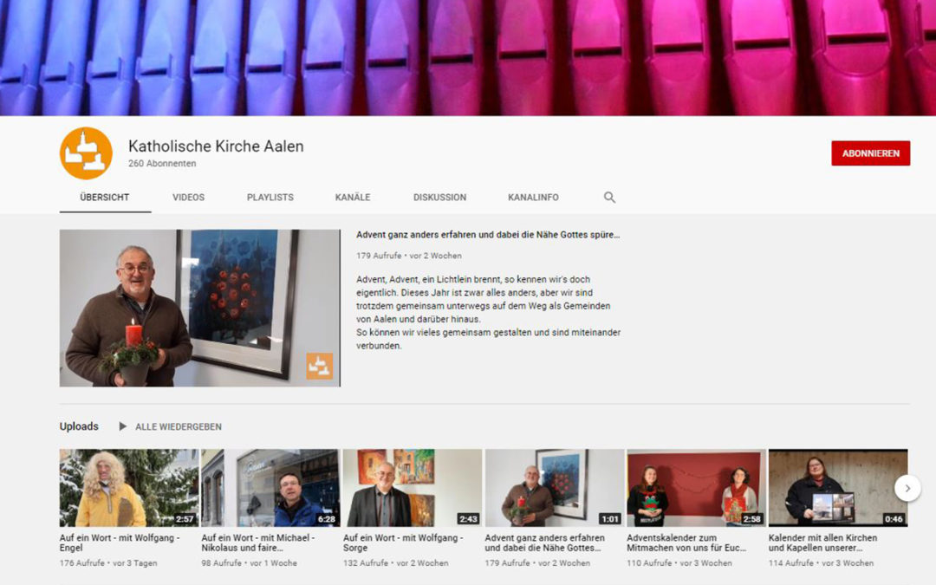936x585 pixels.
Task: Open the Playlists tab
Action: pos(270,197)
